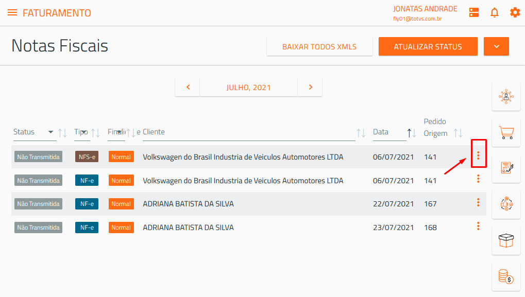Sort table by Status column arrows
Image resolution: width=525 pixels, height=297 pixels.
click(62, 133)
